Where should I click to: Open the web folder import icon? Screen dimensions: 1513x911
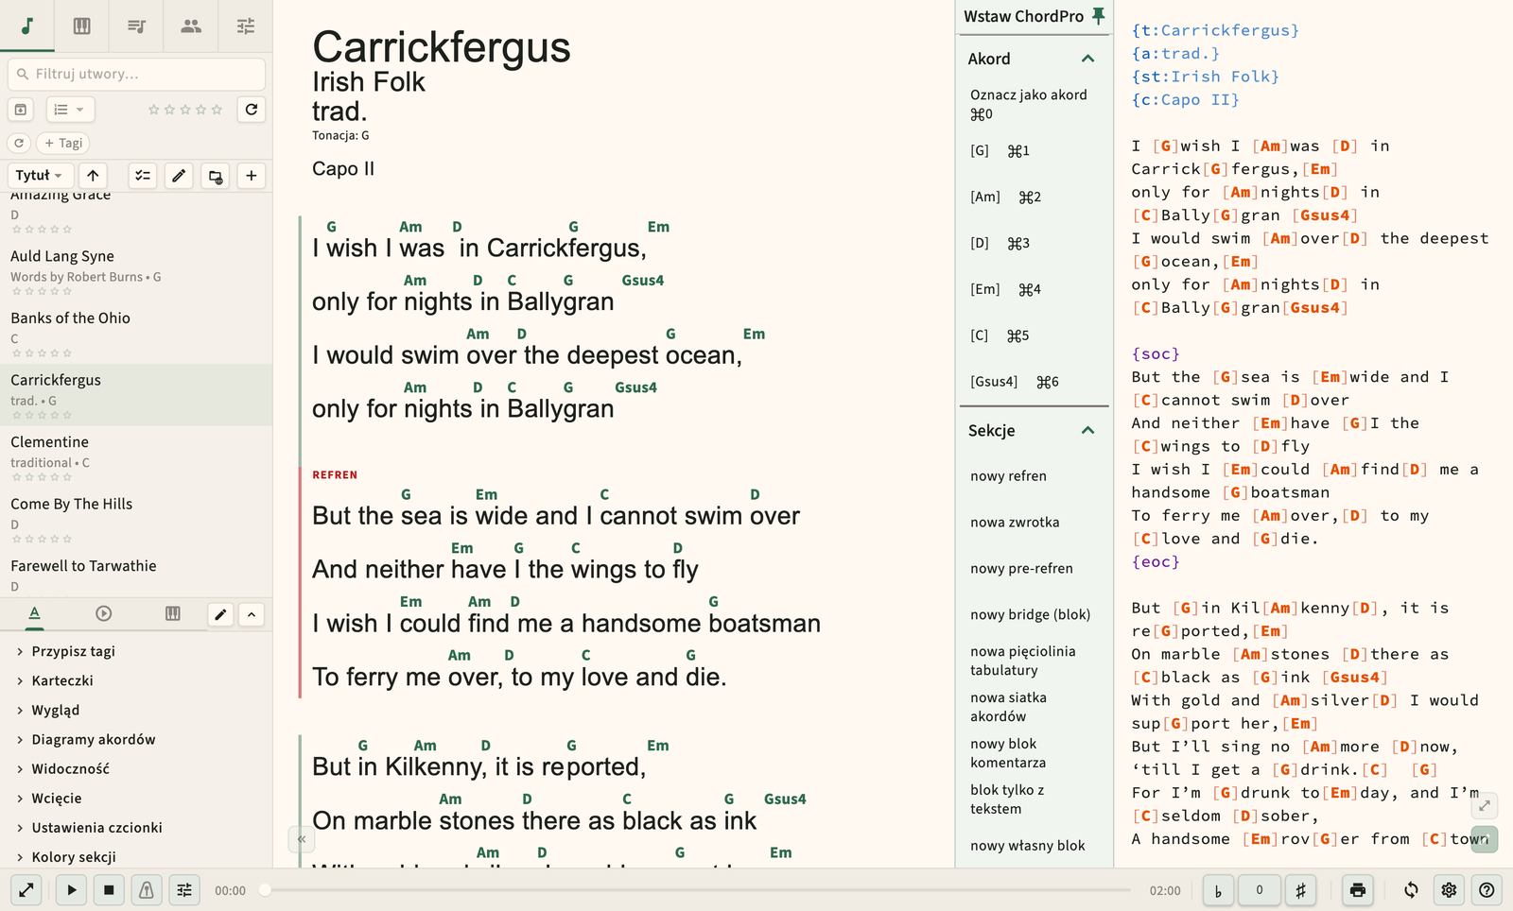(x=216, y=176)
